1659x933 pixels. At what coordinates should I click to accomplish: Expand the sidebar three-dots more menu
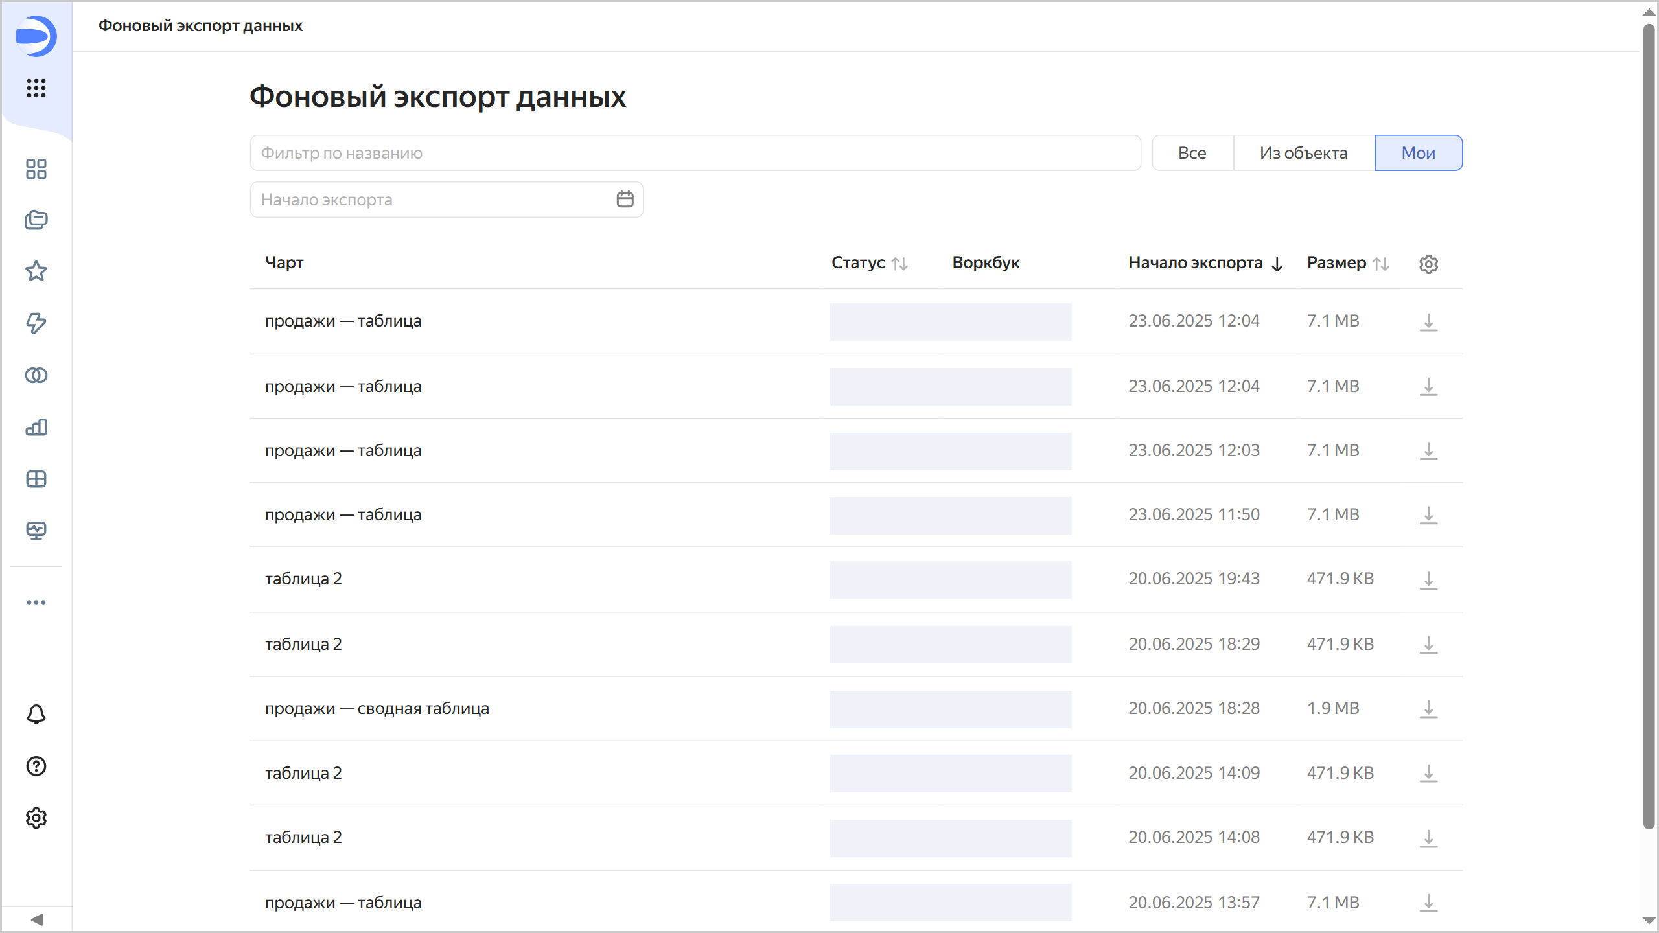click(36, 602)
